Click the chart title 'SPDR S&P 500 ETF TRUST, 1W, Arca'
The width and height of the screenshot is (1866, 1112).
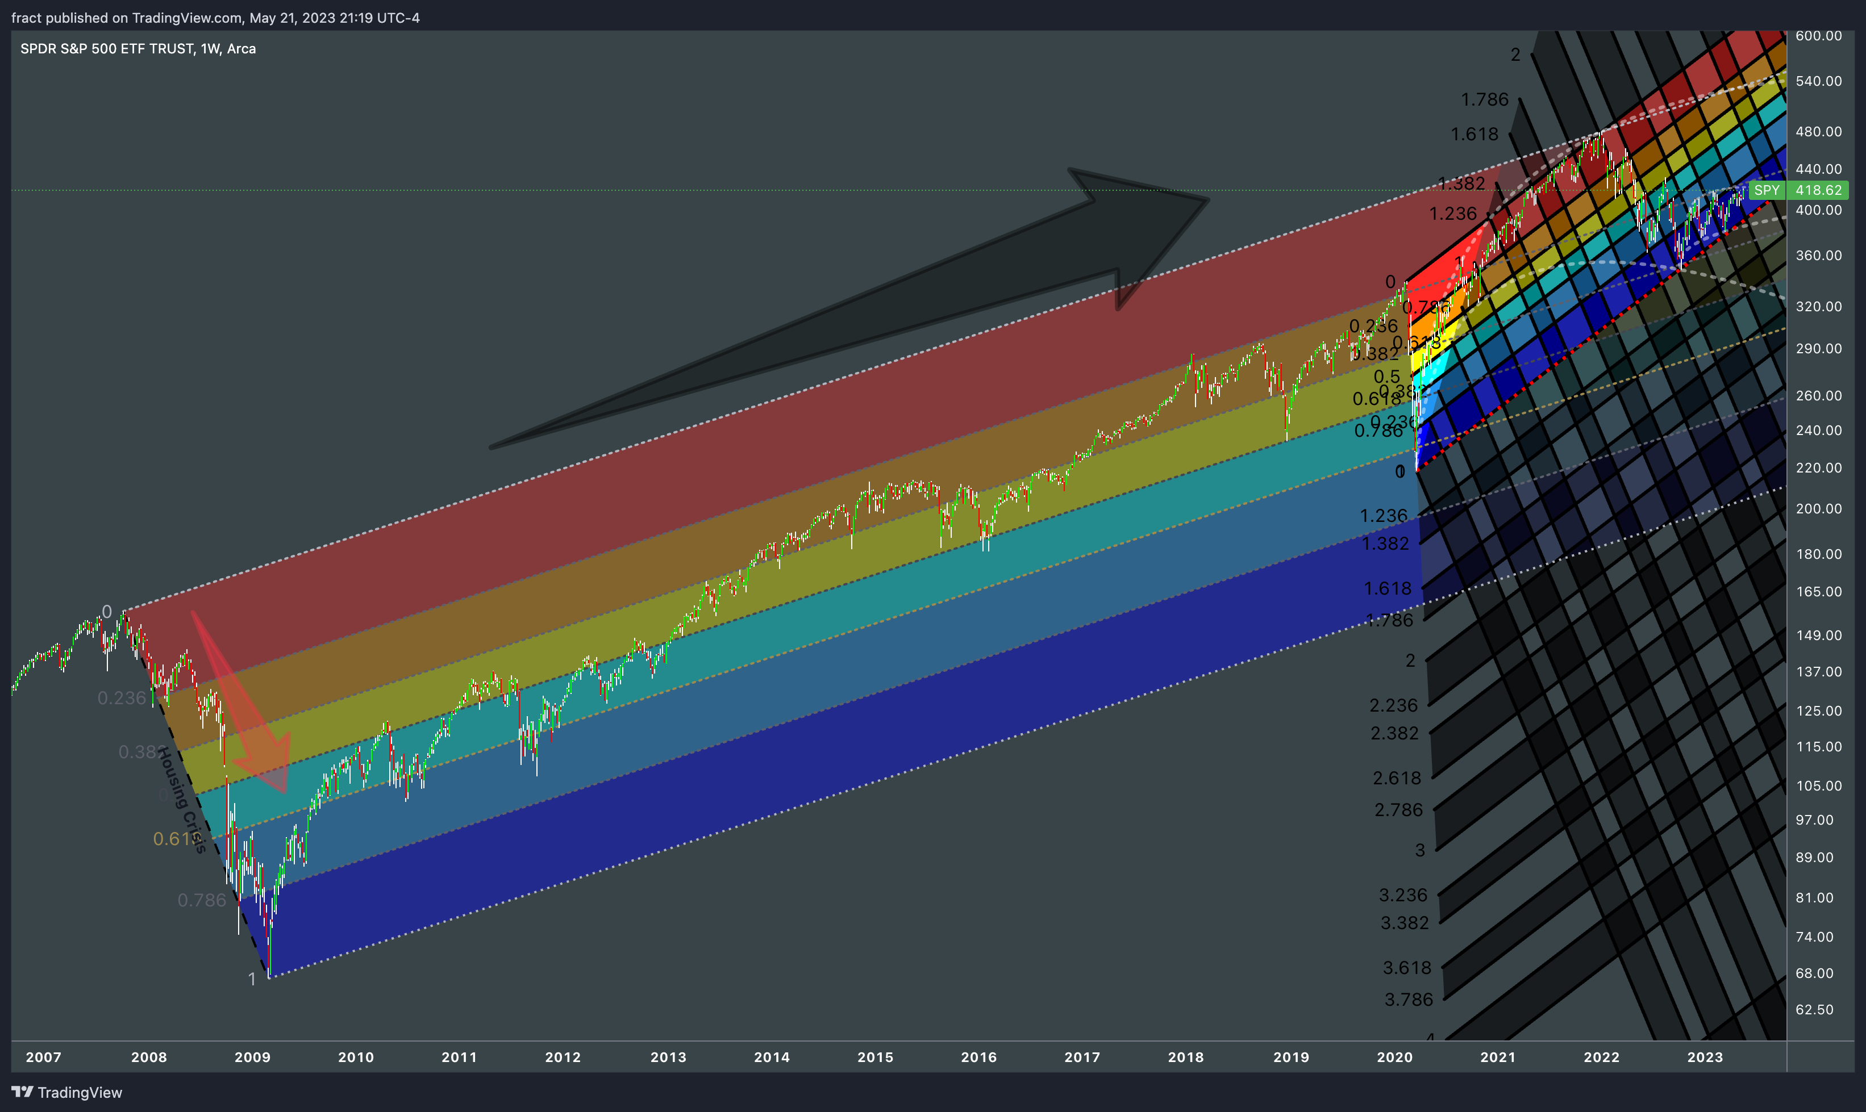coord(138,49)
